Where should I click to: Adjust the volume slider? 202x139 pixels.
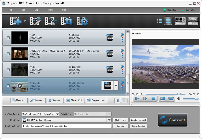[x=190, y=99]
